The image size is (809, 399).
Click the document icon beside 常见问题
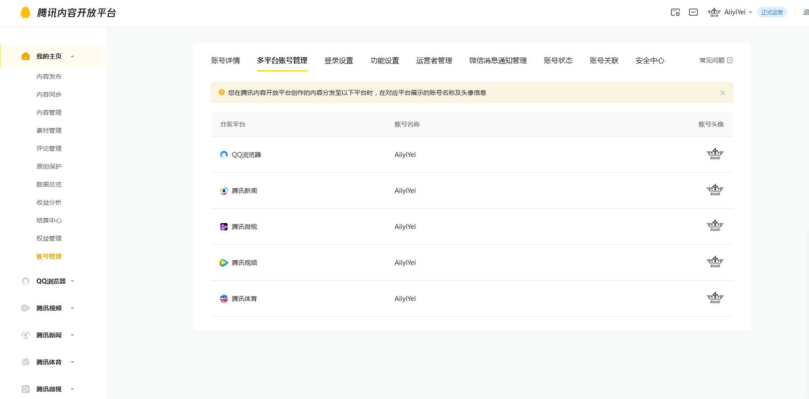[730, 60]
